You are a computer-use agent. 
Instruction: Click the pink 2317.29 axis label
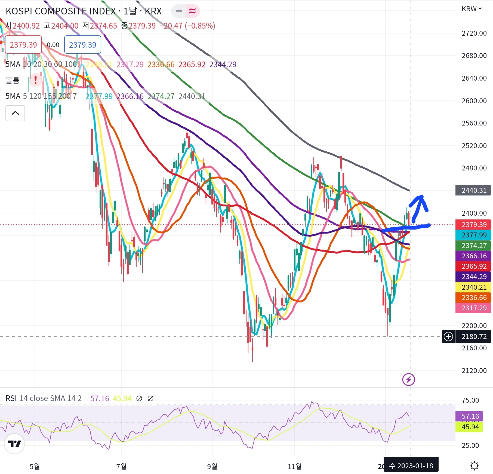474,308
